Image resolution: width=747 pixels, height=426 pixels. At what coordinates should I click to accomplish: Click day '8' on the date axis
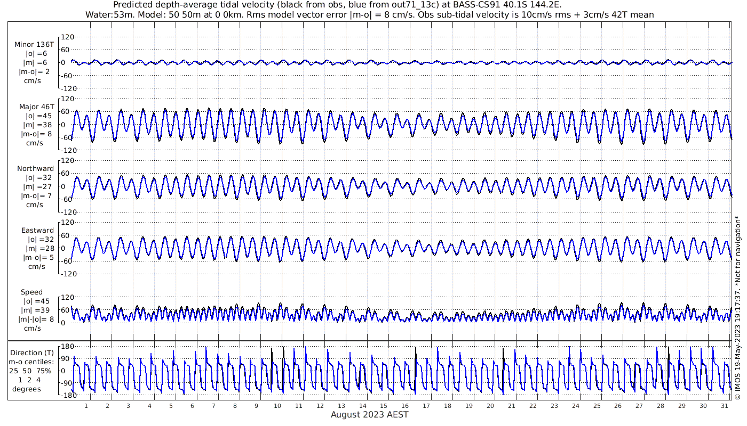click(x=235, y=406)
